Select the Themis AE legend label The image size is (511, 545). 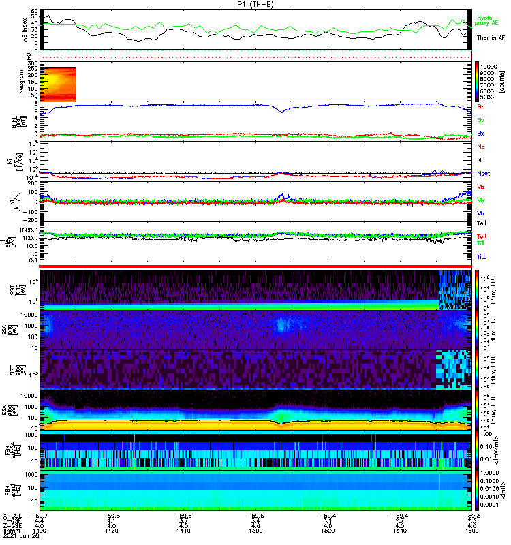coord(491,38)
